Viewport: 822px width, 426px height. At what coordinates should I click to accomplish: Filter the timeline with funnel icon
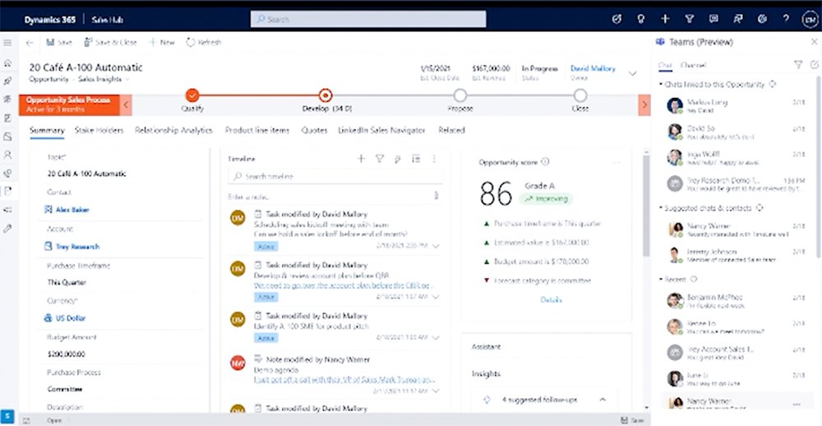click(380, 159)
